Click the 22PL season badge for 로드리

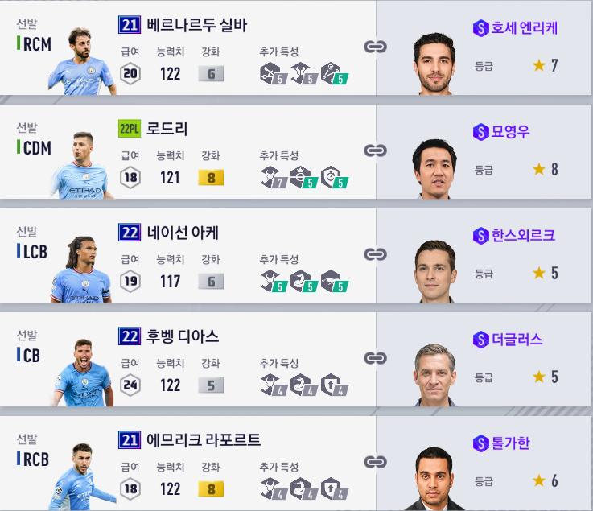[130, 129]
